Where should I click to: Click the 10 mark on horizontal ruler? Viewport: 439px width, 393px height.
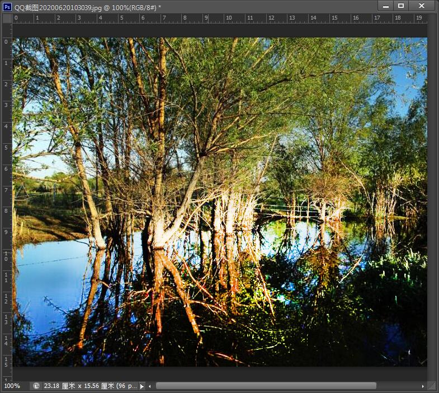click(x=228, y=18)
